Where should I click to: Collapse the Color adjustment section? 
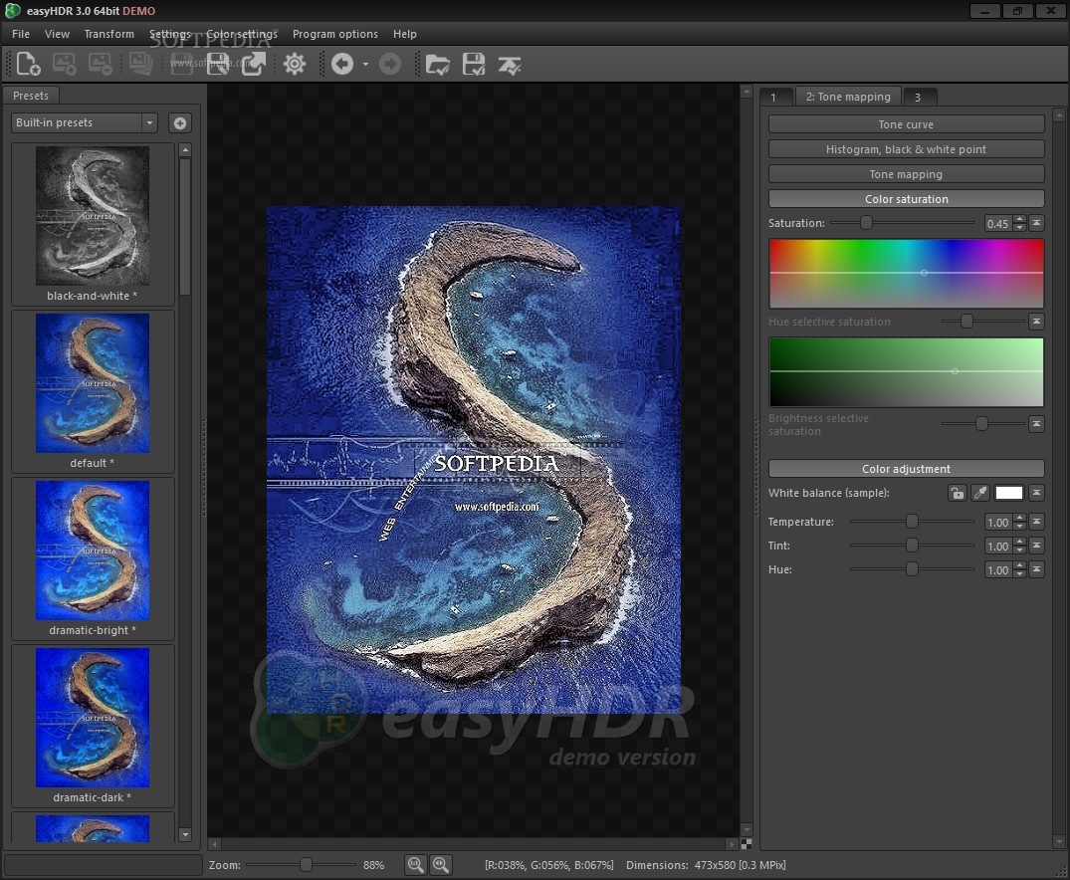point(906,468)
